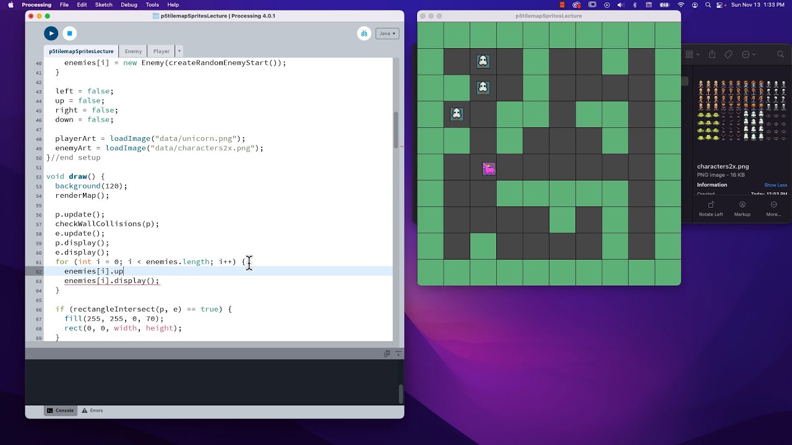Click the date and time in menu bar
Screen dimensions: 792x445
point(757,5)
